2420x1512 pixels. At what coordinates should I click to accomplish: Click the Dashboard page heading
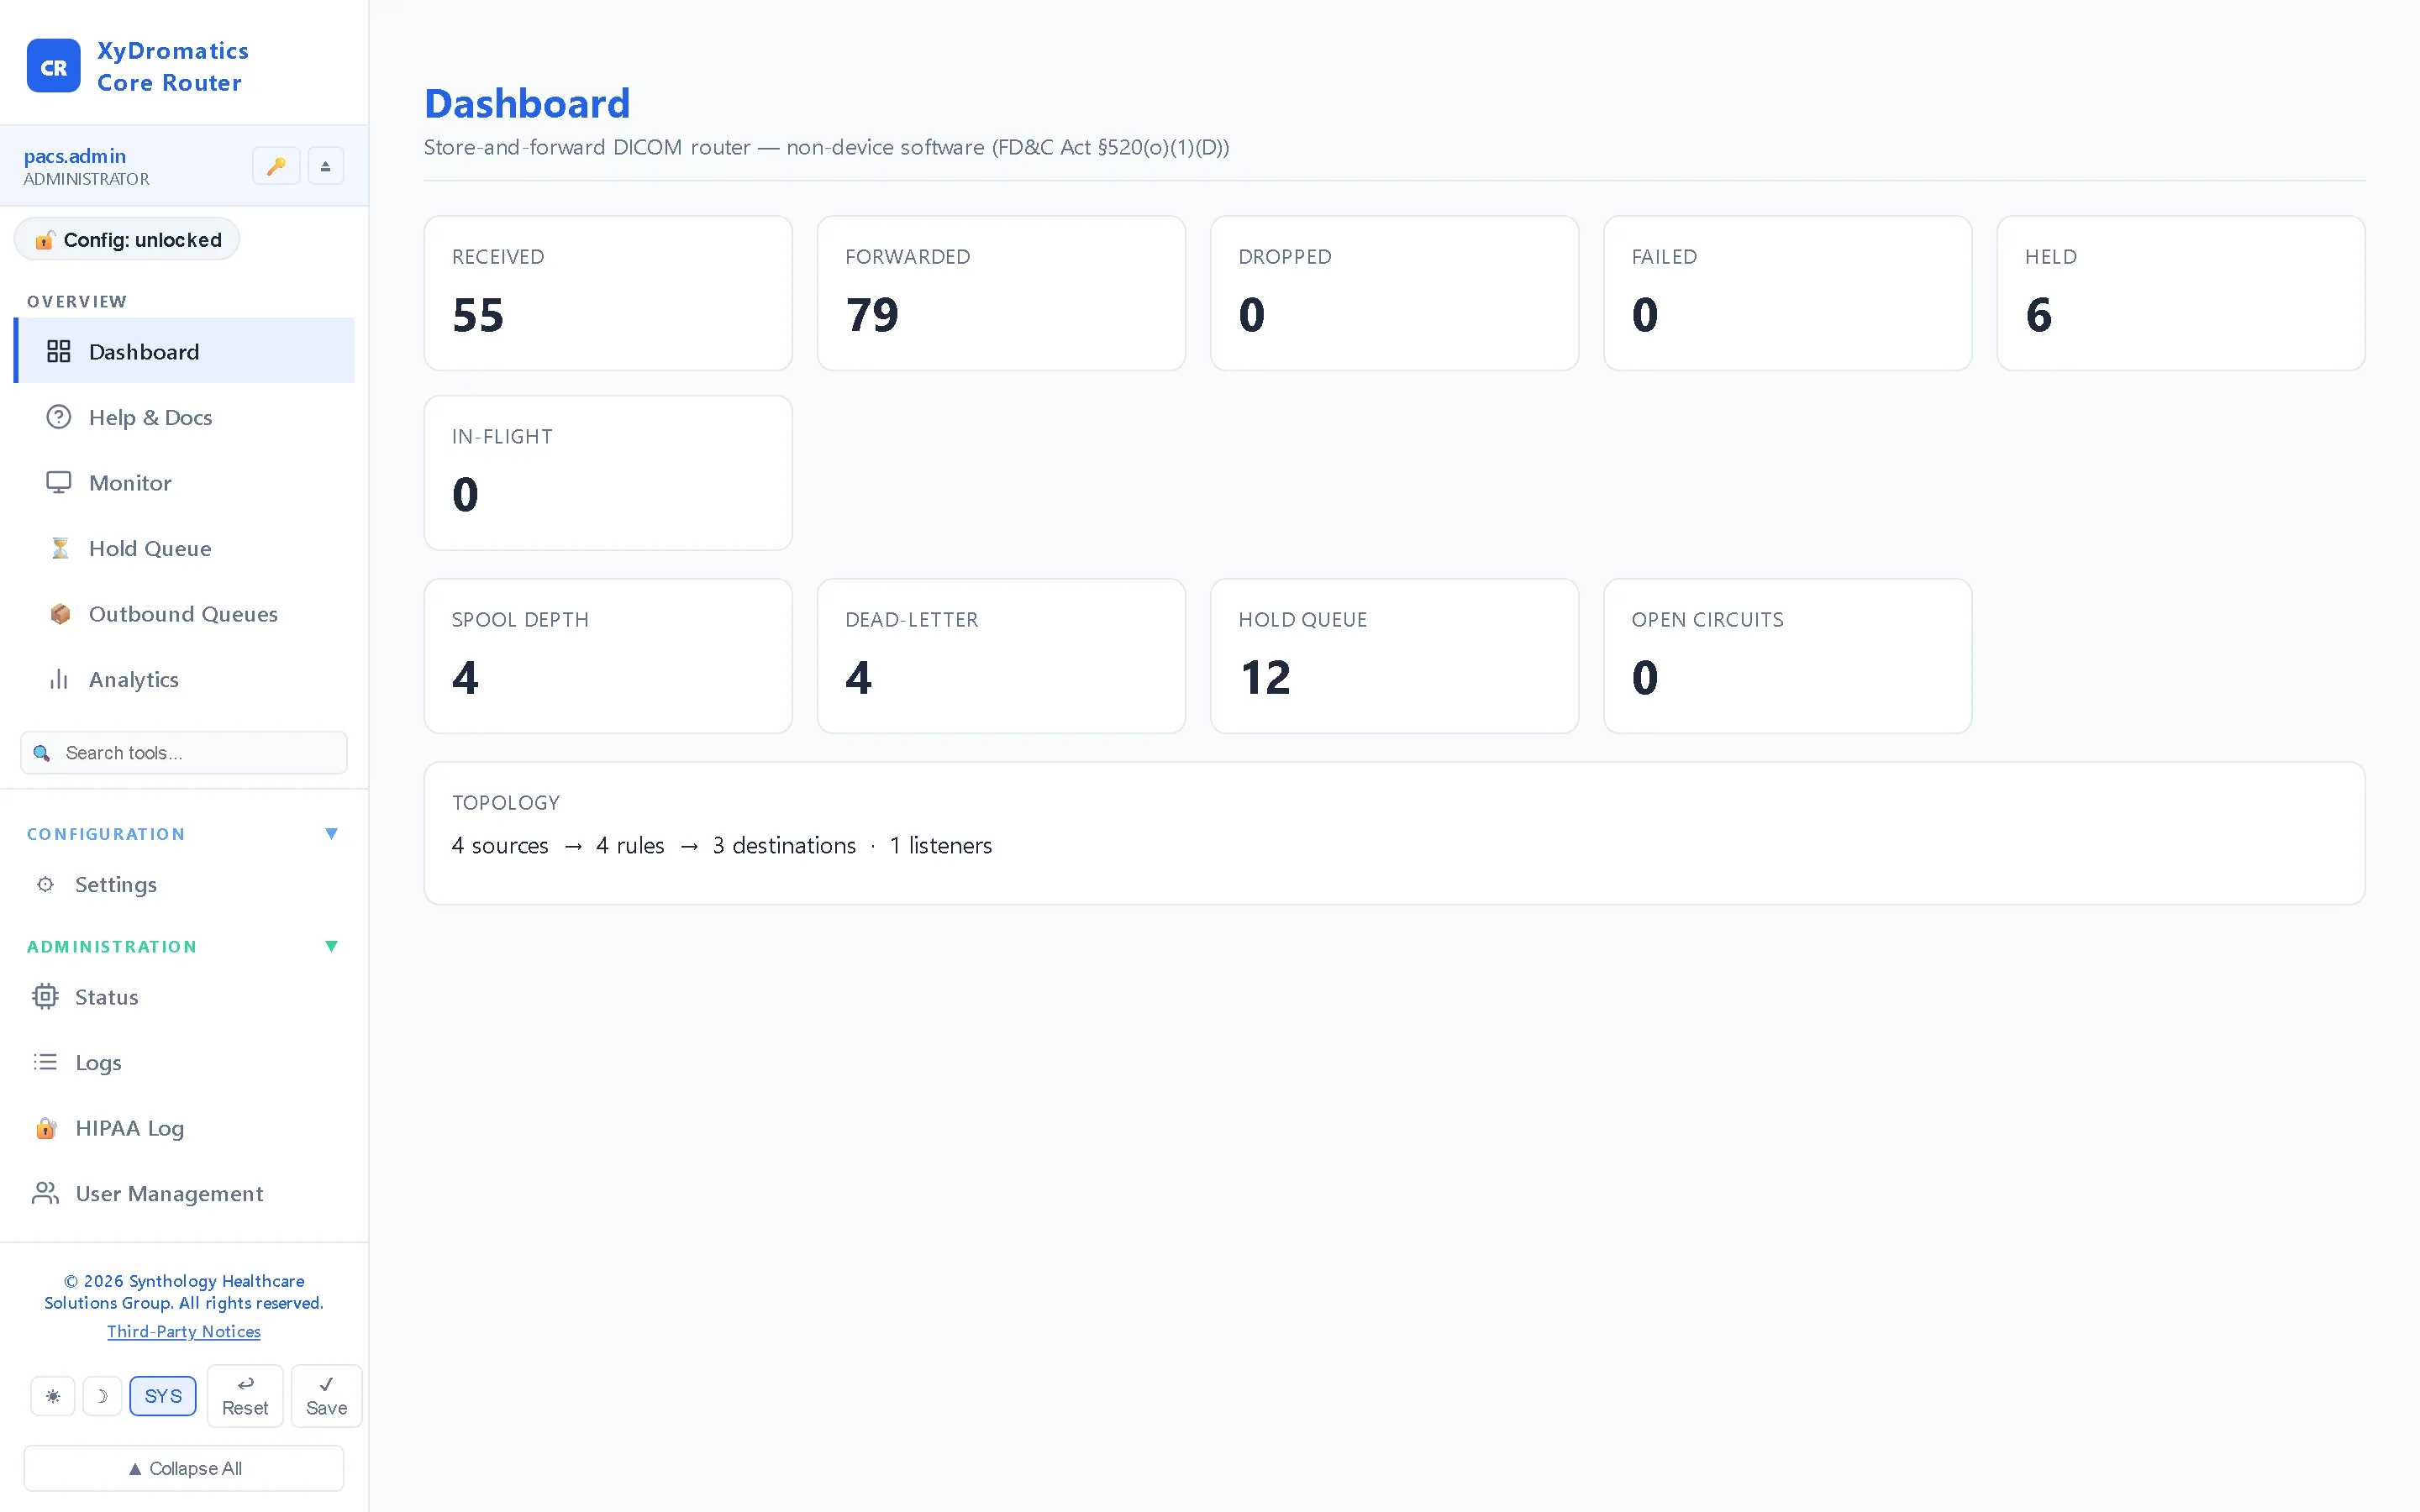coord(527,103)
